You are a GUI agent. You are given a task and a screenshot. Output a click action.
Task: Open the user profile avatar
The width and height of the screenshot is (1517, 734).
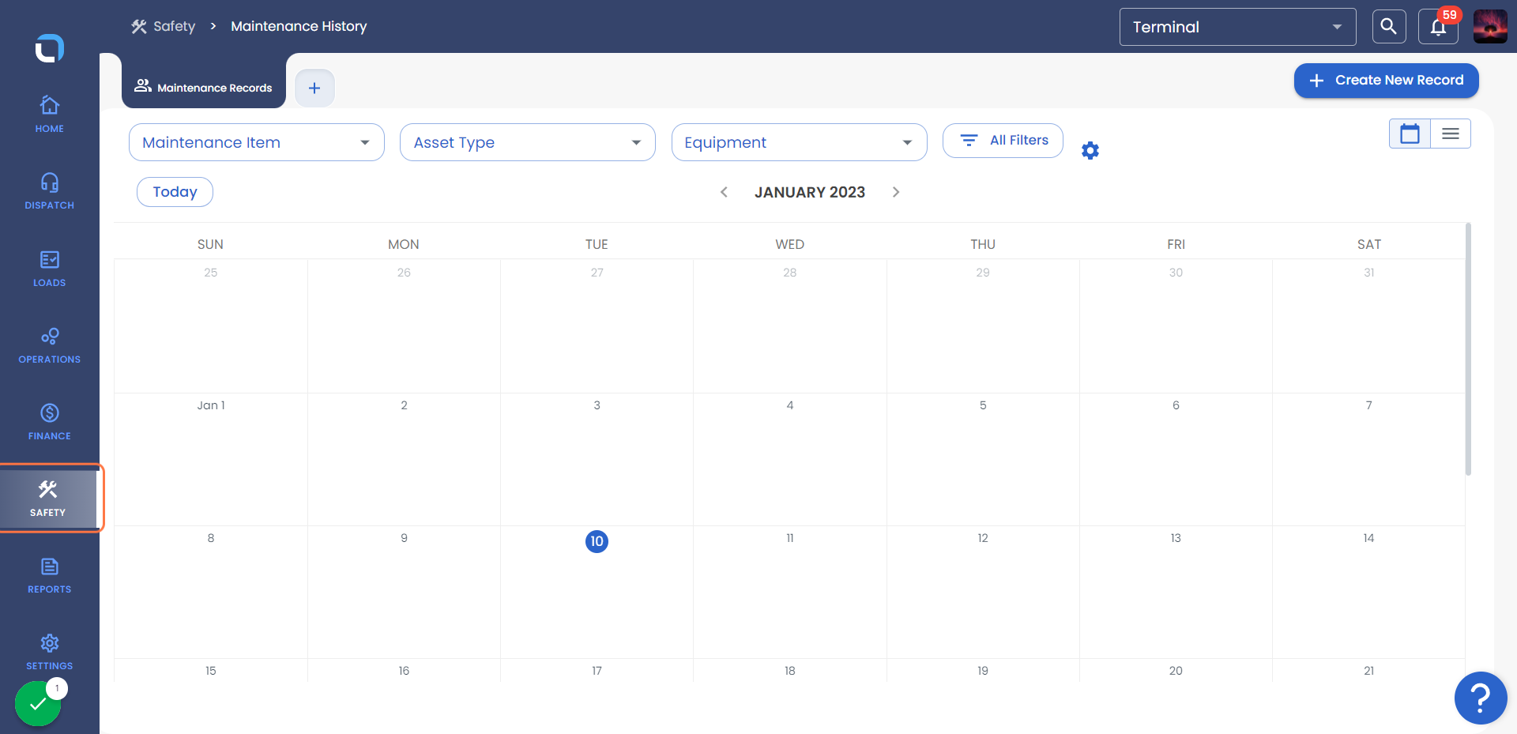[x=1490, y=27]
